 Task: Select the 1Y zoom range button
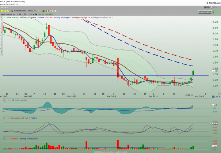point(99,152)
